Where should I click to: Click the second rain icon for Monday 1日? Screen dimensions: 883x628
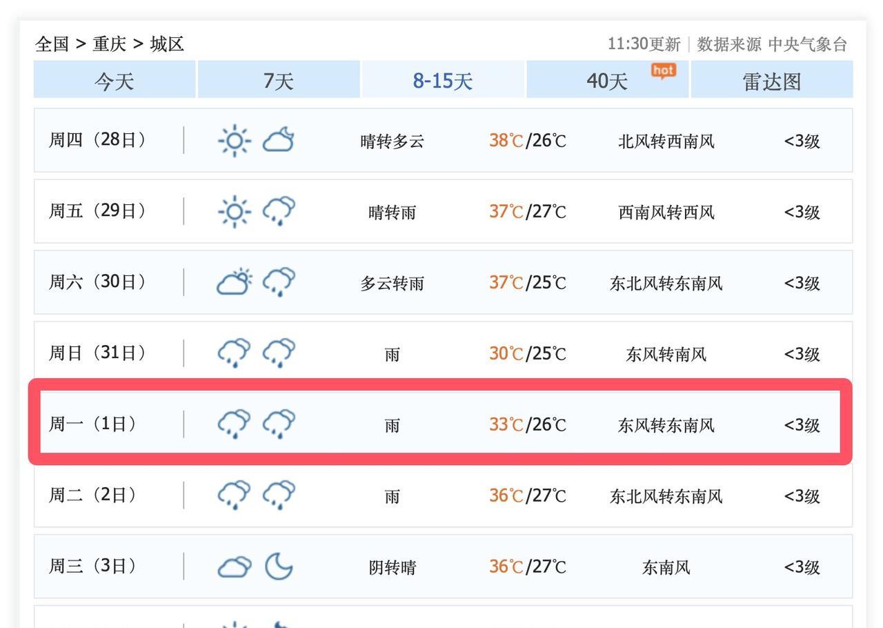pos(279,424)
